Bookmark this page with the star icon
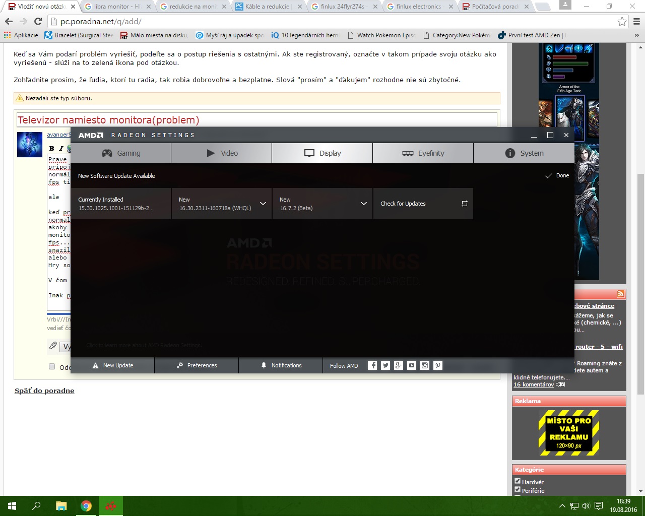645x516 pixels. pyautogui.click(x=622, y=21)
